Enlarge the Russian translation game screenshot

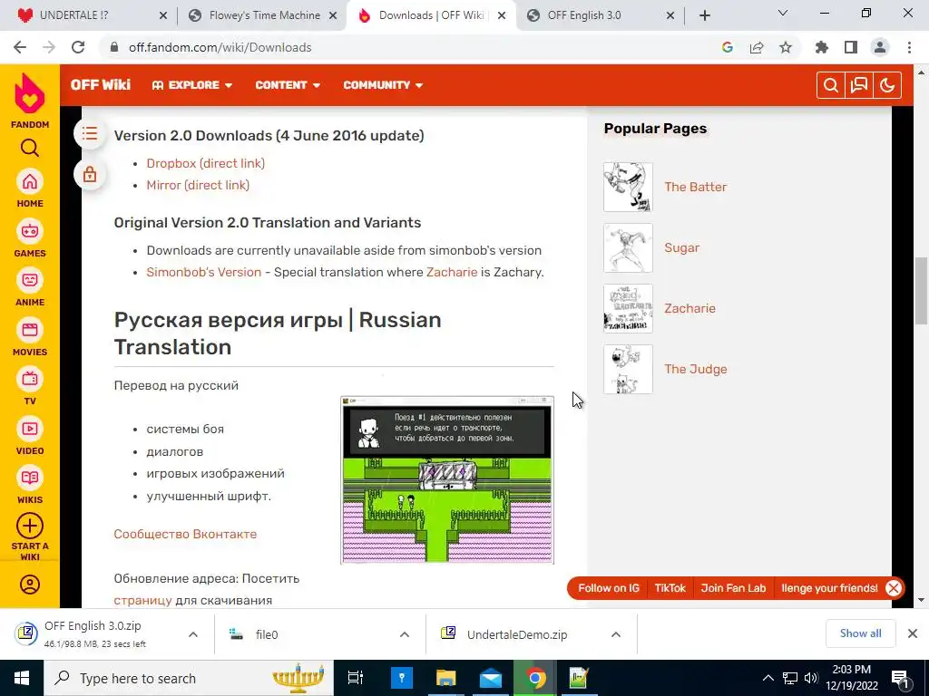click(x=447, y=480)
